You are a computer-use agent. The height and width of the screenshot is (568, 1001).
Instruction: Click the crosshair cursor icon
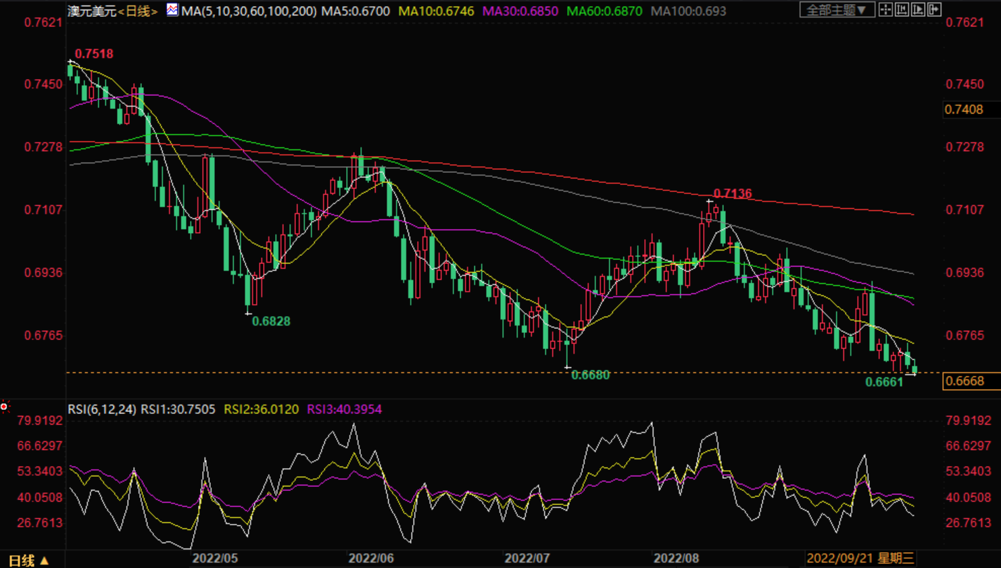885,9
